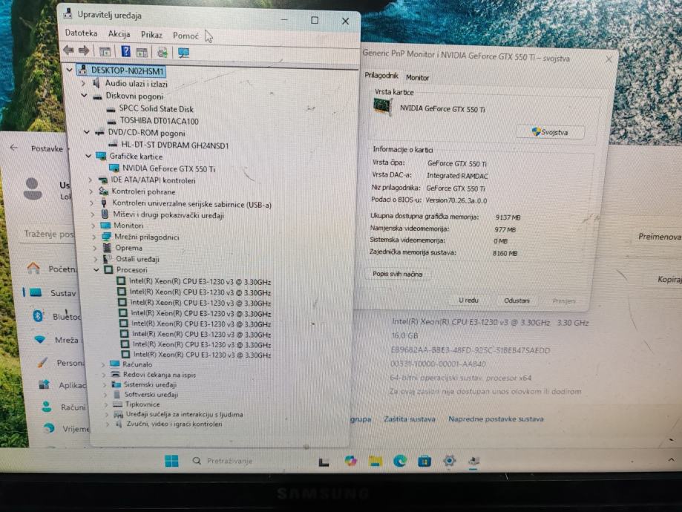Switch to the Monitor tab
Image resolution: width=682 pixels, height=512 pixels.
point(417,77)
